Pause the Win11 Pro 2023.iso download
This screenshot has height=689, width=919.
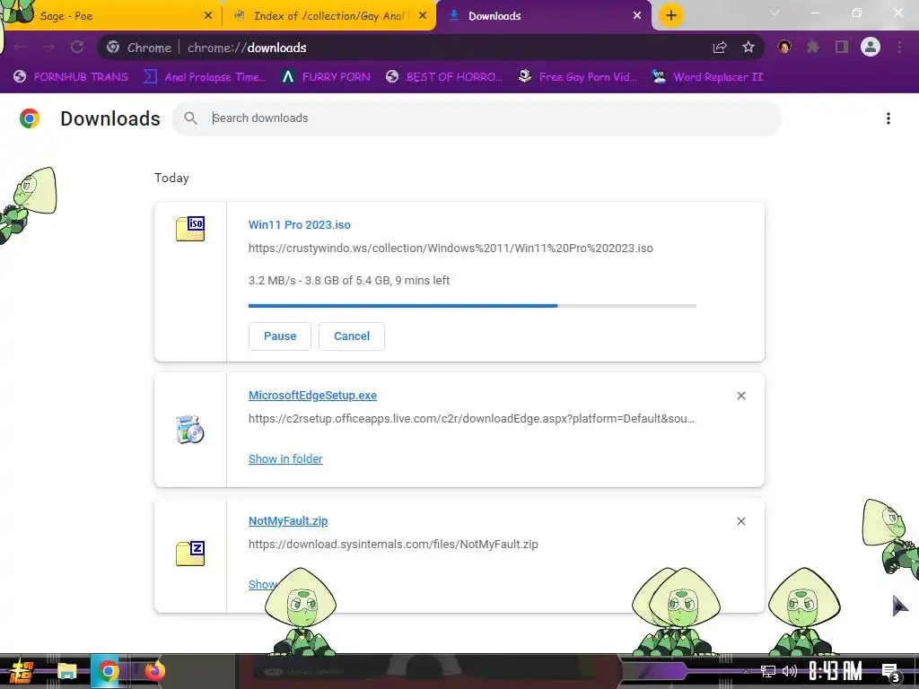(280, 336)
